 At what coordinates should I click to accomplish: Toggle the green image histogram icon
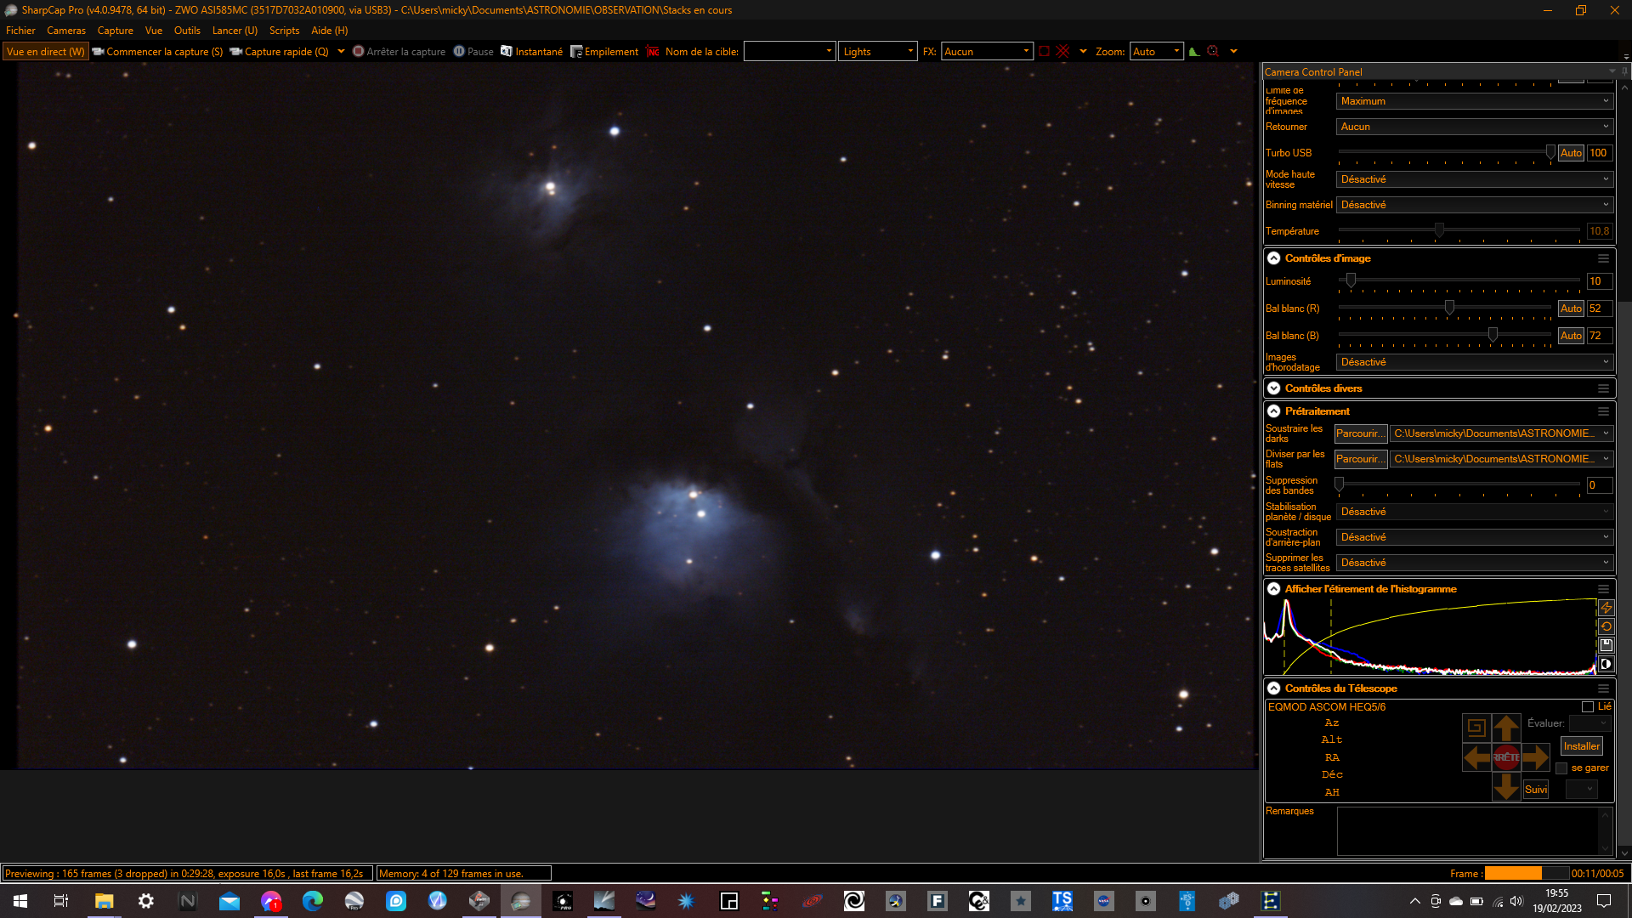(1194, 51)
